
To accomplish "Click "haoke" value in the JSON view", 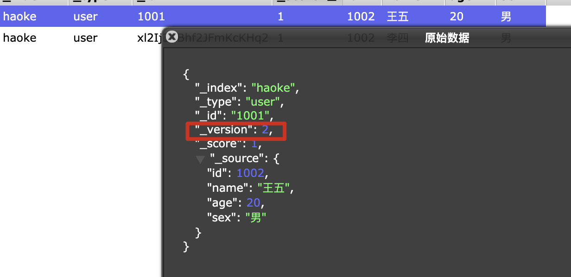I will tap(273, 87).
